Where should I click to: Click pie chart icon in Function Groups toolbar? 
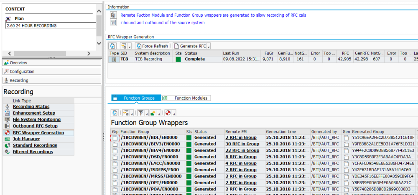pos(168,113)
